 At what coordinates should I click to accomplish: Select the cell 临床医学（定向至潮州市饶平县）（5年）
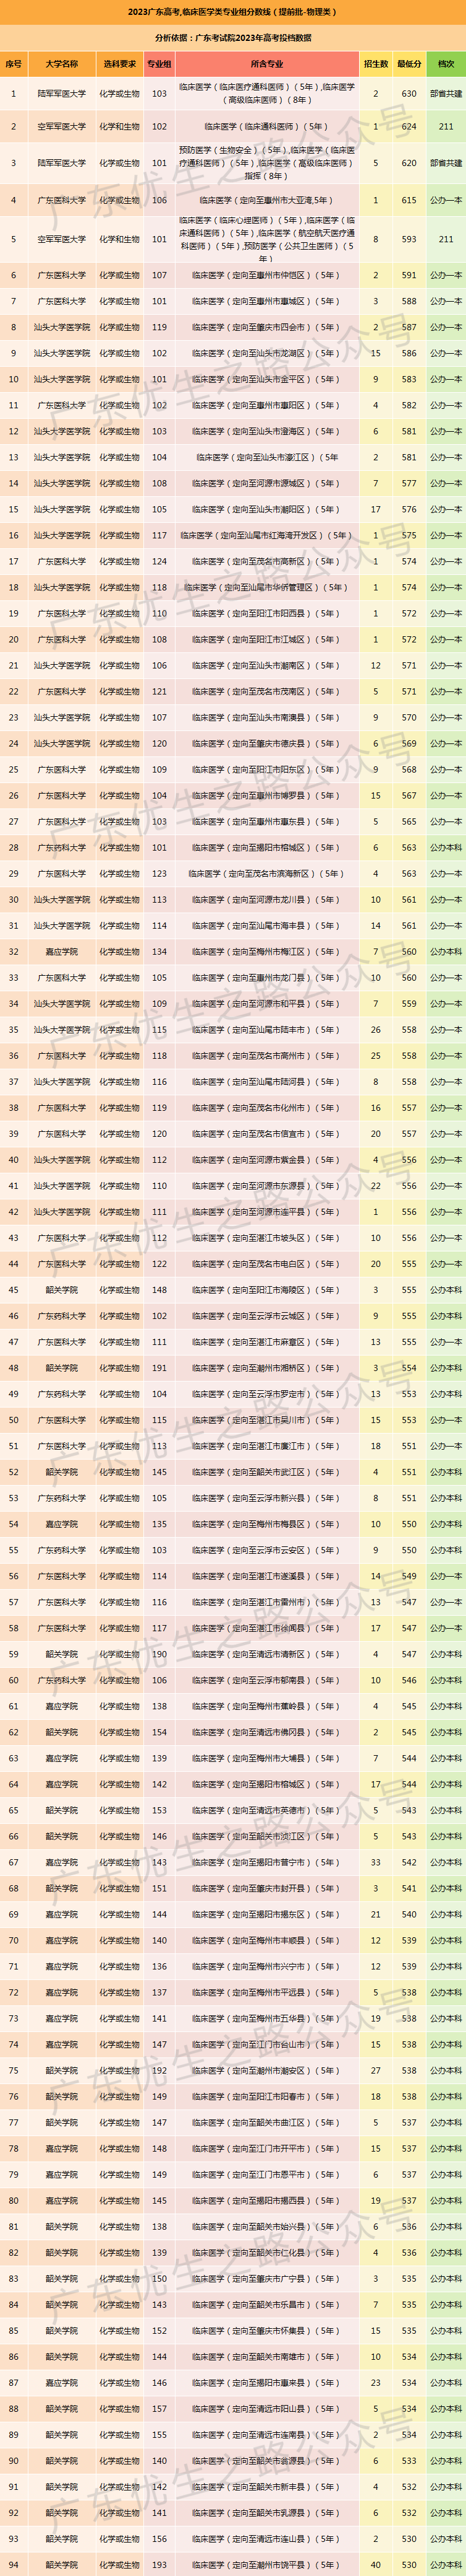pos(266,2563)
